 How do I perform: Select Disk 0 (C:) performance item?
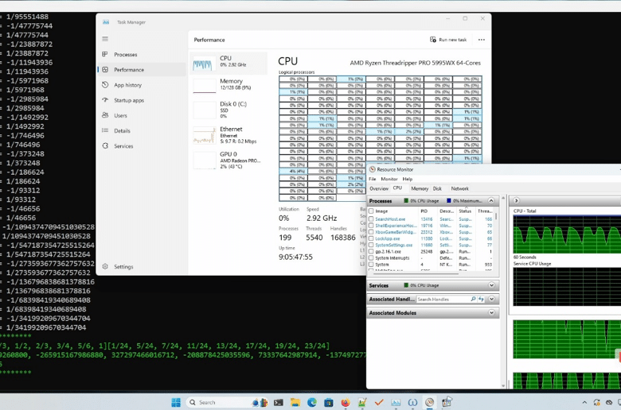[x=228, y=110]
